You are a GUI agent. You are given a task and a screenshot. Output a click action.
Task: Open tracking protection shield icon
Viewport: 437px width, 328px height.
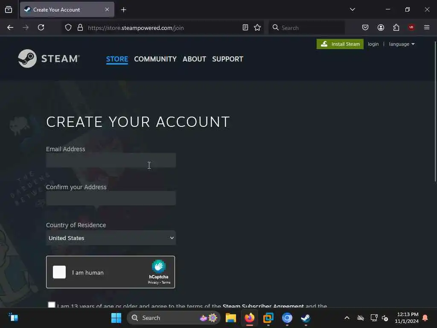point(68,28)
